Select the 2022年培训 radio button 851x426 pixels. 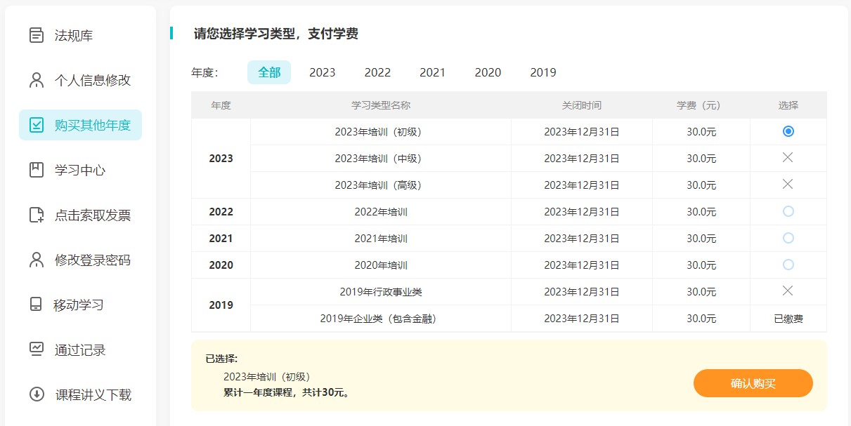pyautogui.click(x=788, y=211)
